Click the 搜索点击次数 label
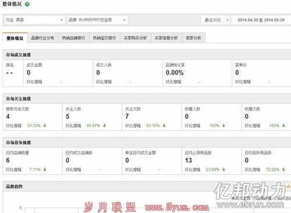Image resolution: width=291 pixels, height=213 pixels. coord(17,109)
